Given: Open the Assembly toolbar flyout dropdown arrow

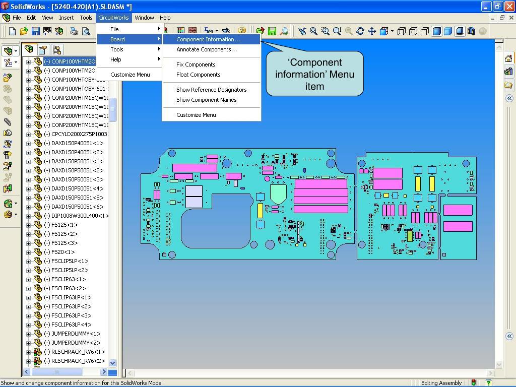Looking at the screenshot, I should (16, 51).
